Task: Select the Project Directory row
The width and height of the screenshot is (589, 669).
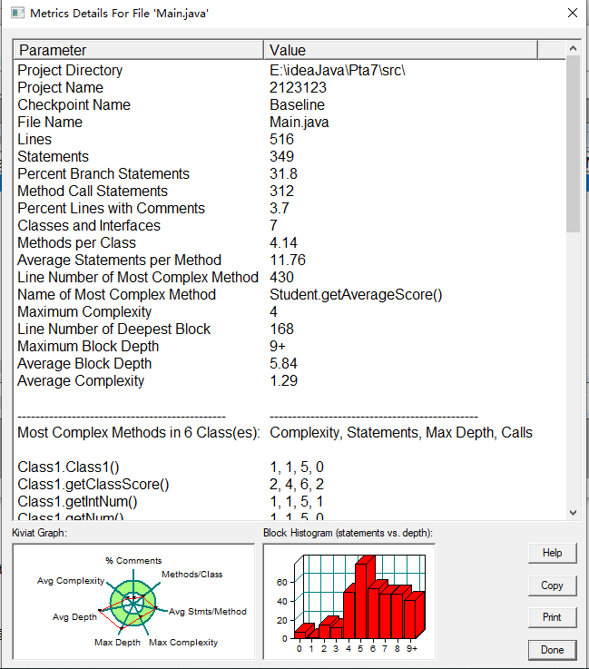Action: tap(290, 70)
